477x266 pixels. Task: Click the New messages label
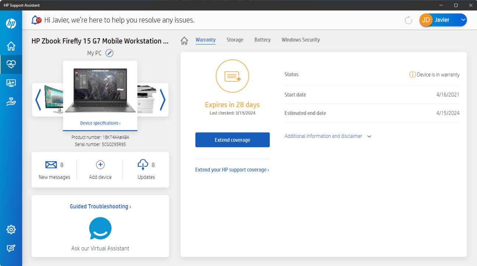[54, 177]
